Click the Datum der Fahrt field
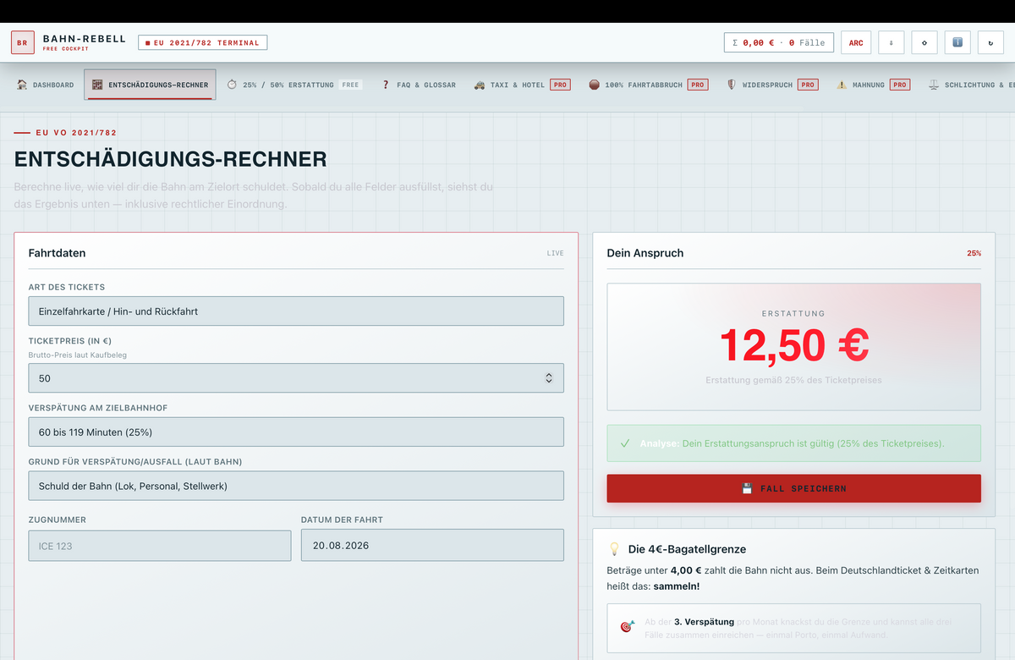 [x=432, y=545]
